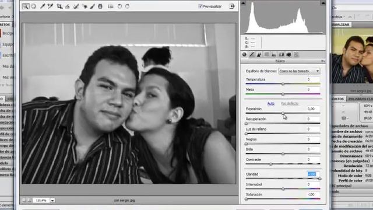Image resolution: width=373 pixels, height=210 pixels.
Task: Click the Saturación value field
Action: pyautogui.click(x=312, y=194)
